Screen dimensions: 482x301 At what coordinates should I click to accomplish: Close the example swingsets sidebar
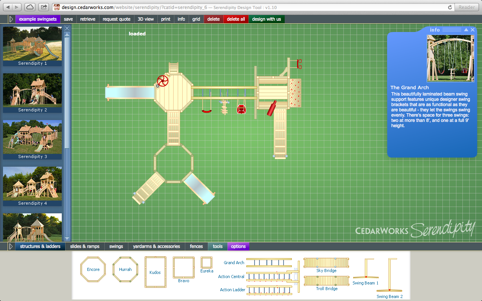(67, 28)
